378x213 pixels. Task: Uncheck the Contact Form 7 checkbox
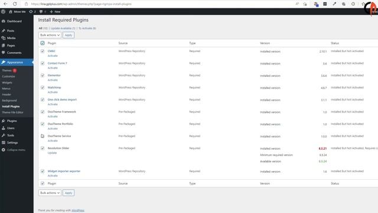(43, 63)
